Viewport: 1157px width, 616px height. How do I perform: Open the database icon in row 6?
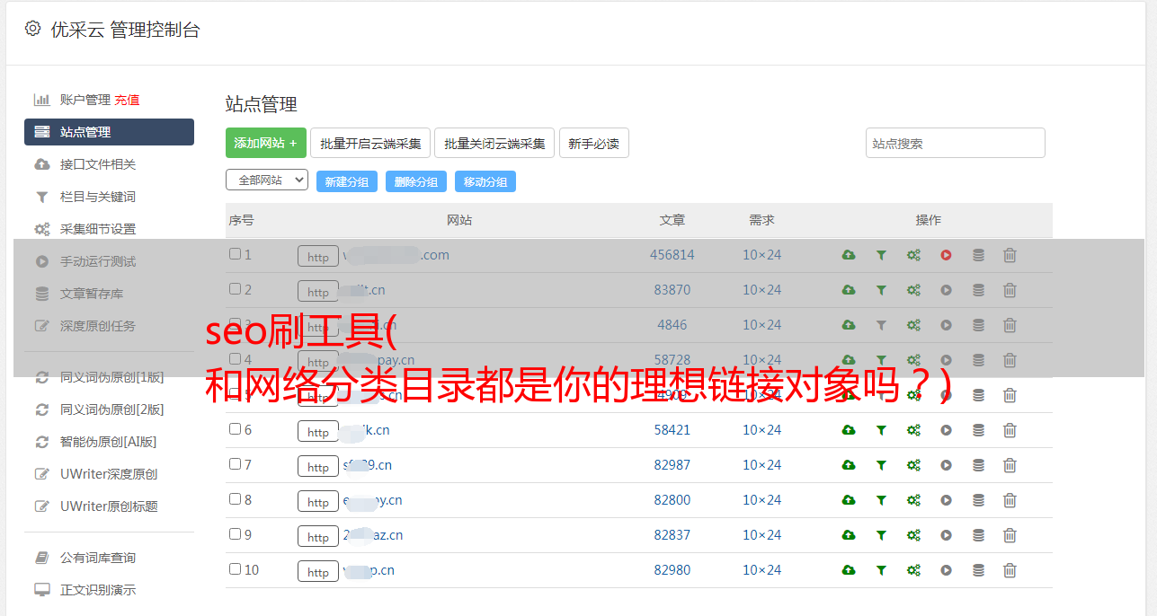coord(978,430)
